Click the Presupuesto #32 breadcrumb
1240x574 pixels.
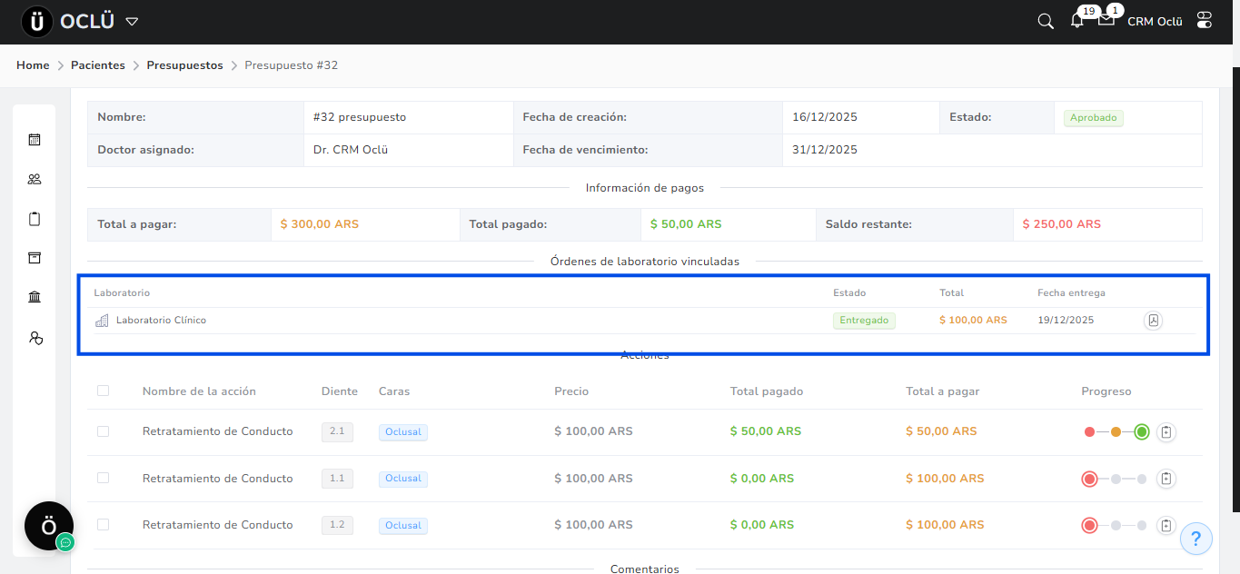click(292, 65)
